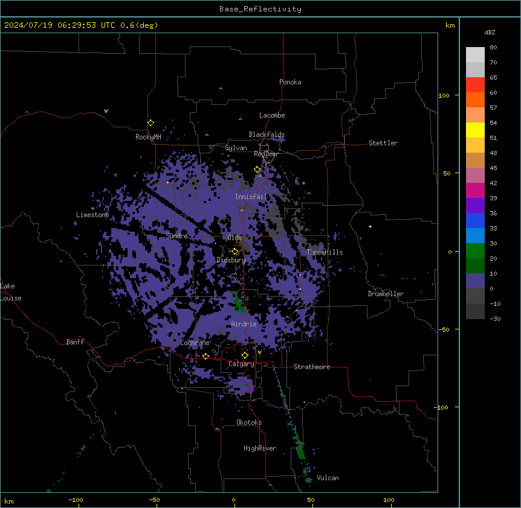
Task: Click the Strathmore label
Action: click(312, 367)
